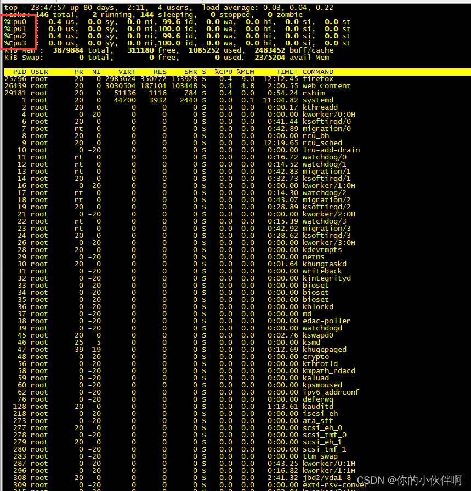The height and width of the screenshot is (491, 471).
Task: Select the kthreadd process row
Action: coord(171,107)
